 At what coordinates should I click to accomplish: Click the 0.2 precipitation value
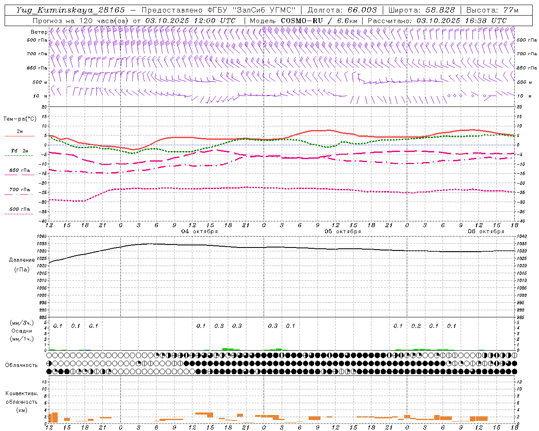pyautogui.click(x=416, y=326)
